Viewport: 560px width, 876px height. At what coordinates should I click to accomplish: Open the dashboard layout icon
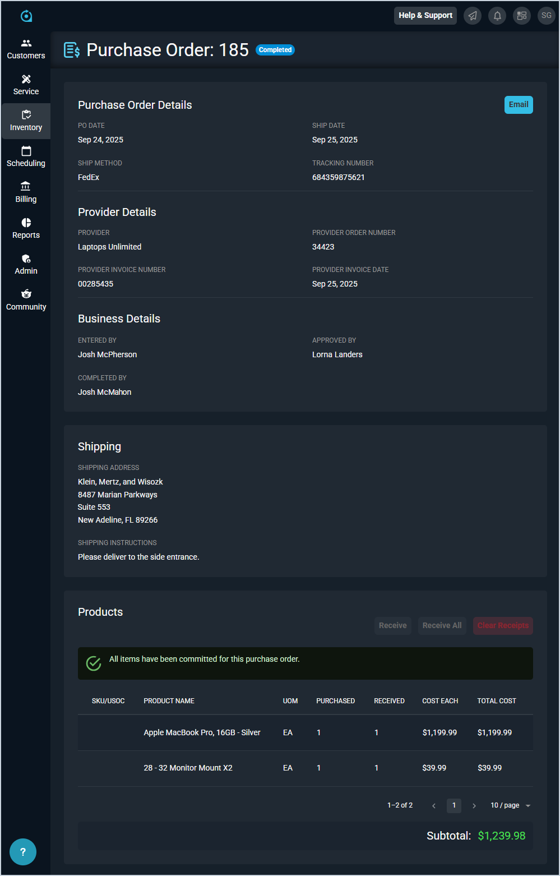(x=522, y=16)
